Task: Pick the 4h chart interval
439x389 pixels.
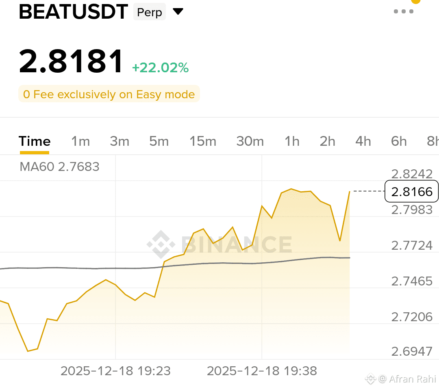Action: tap(363, 141)
